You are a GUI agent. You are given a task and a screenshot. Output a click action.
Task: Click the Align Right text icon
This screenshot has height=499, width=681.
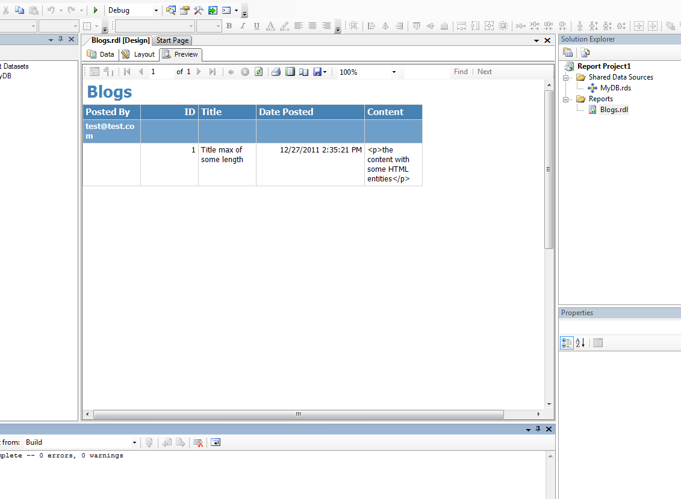(x=326, y=26)
